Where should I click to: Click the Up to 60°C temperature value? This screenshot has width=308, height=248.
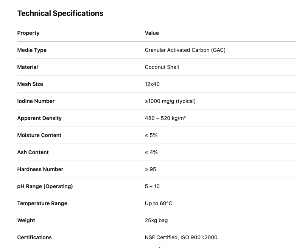click(x=159, y=203)
